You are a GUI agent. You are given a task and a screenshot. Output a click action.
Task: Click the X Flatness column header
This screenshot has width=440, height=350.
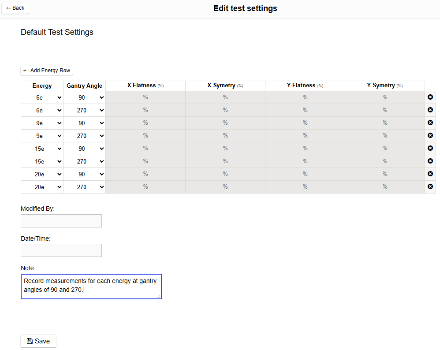(x=145, y=86)
